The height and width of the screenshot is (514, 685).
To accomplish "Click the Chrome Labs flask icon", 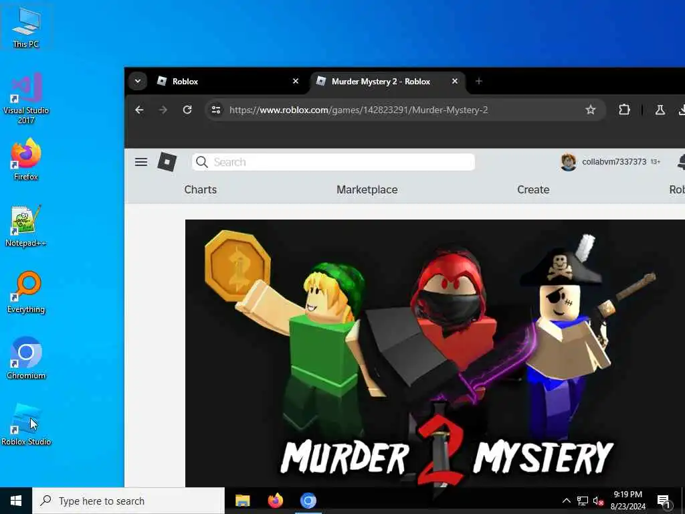I will [660, 110].
